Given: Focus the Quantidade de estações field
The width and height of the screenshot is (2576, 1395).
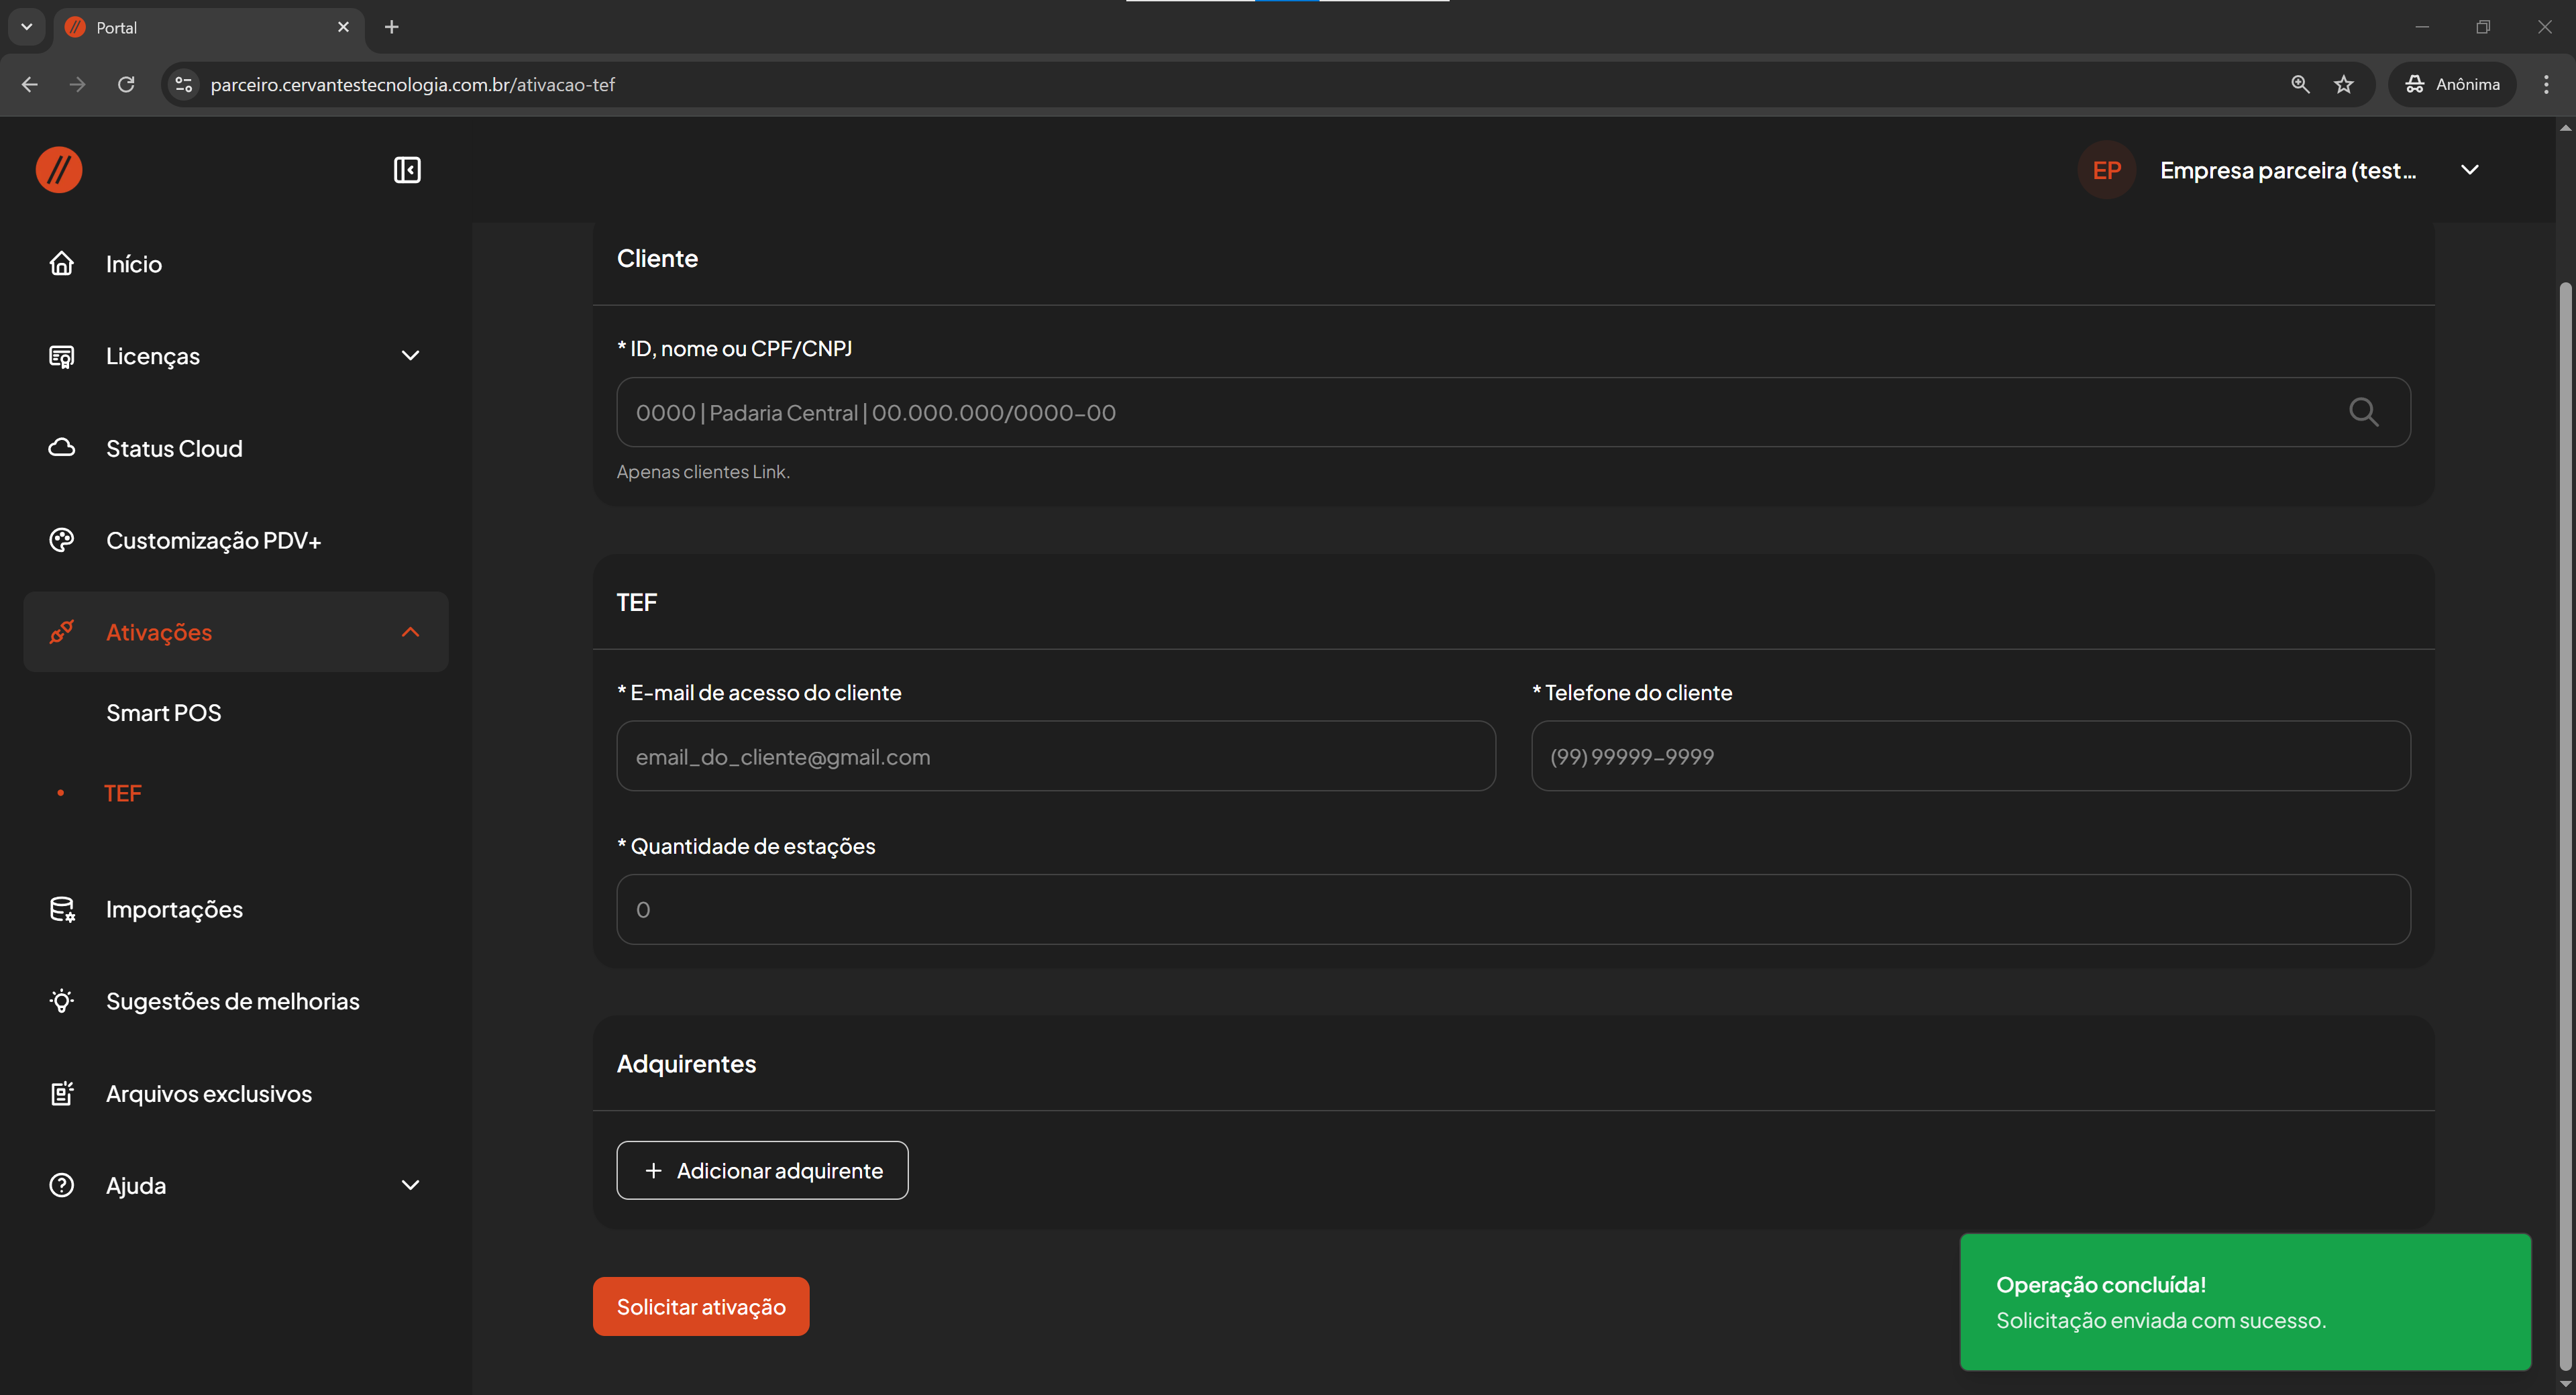Looking at the screenshot, I should (1512, 909).
